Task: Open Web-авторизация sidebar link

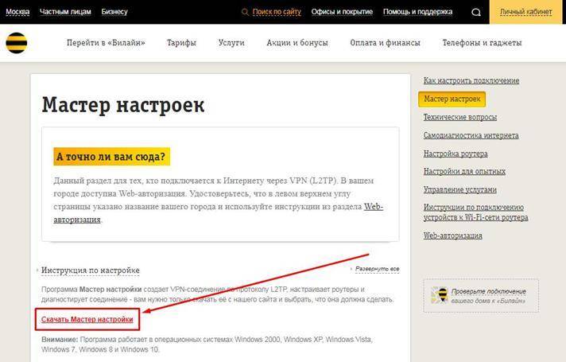Action: click(x=452, y=235)
